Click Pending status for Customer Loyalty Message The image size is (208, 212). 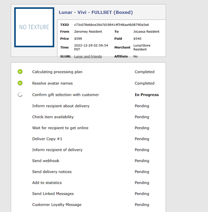[x=142, y=205]
